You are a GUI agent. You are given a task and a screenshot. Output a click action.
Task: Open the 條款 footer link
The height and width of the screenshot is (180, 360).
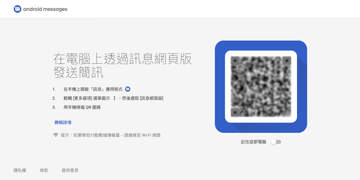point(44,170)
